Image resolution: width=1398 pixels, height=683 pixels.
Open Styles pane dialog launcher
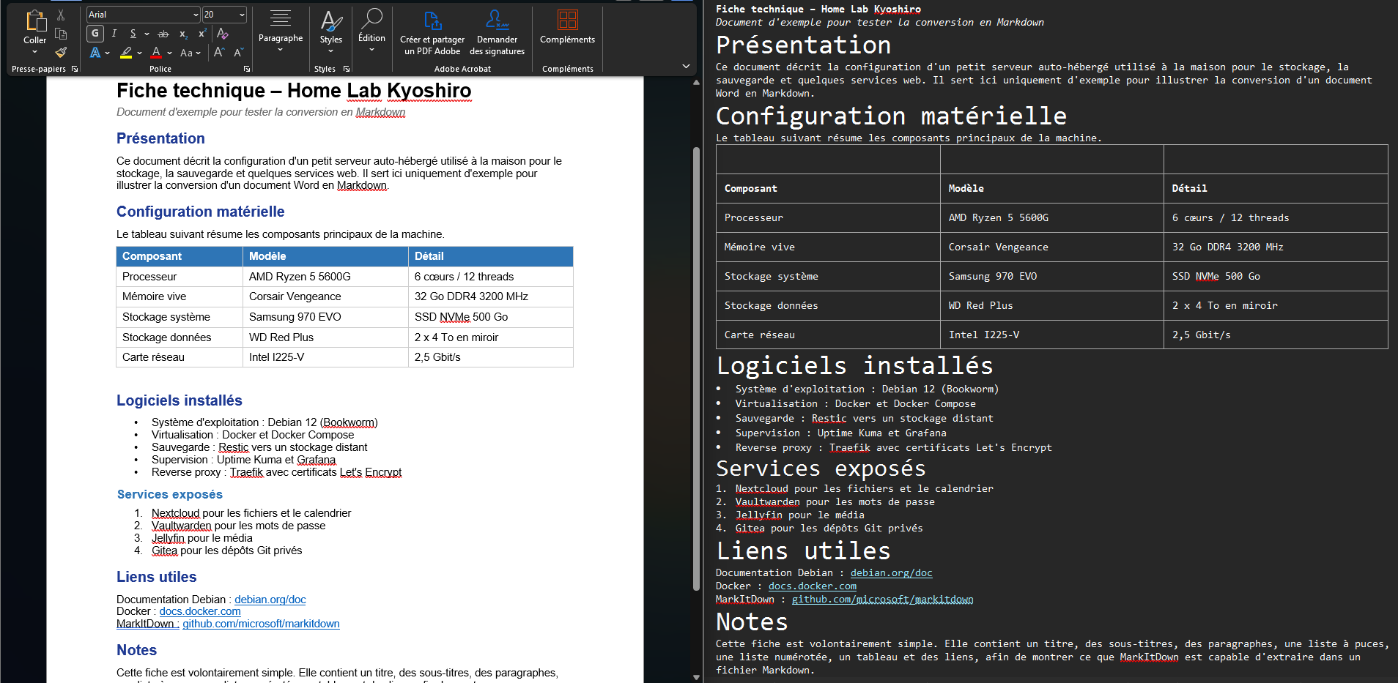tap(347, 69)
